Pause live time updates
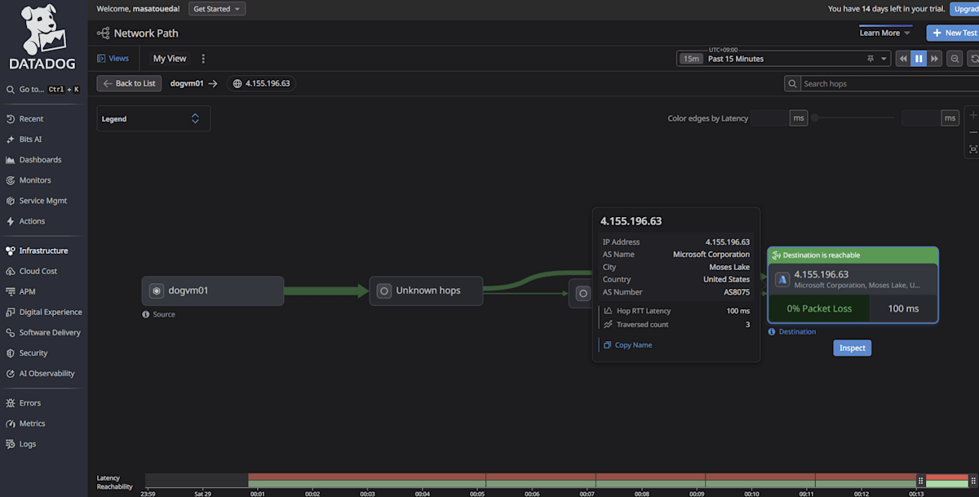Viewport: 979px width, 497px height. tap(919, 59)
